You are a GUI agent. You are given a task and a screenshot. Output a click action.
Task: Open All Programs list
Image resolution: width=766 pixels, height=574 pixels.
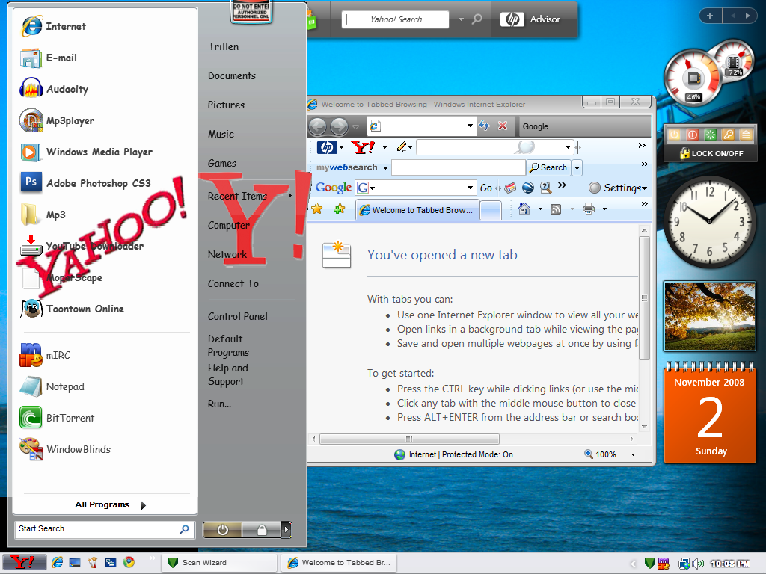pyautogui.click(x=109, y=504)
